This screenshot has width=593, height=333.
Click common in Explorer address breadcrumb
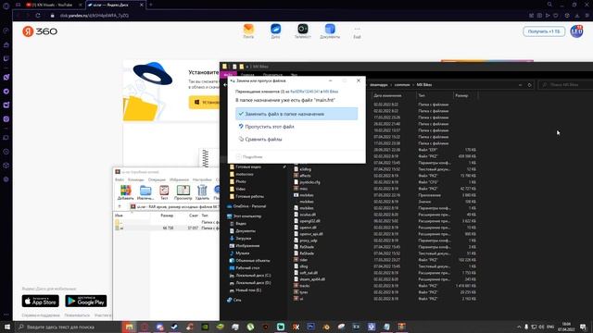pos(401,85)
